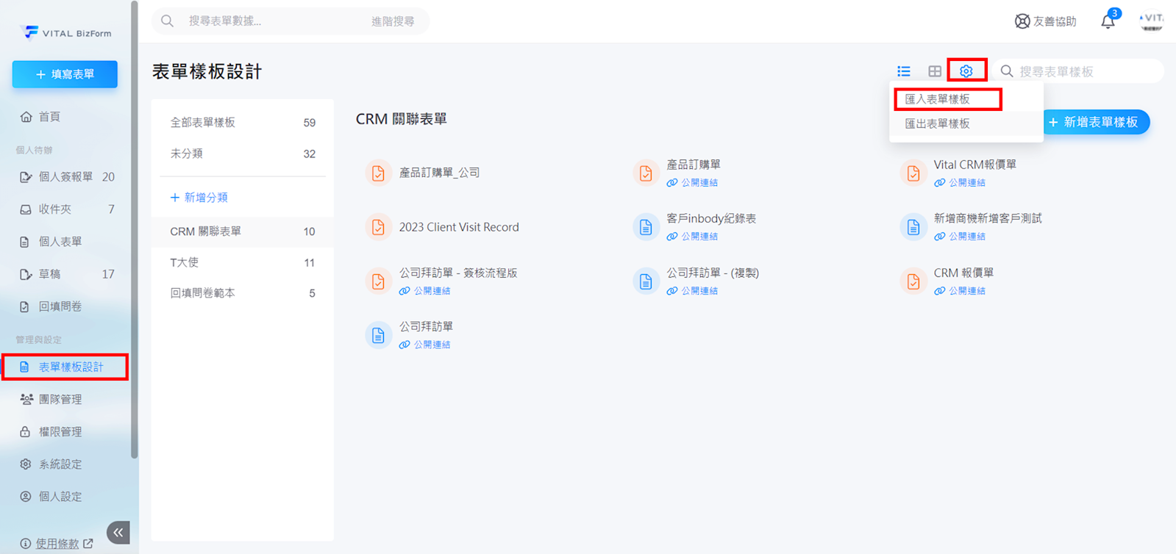Screen dimensions: 1176x554
Task: Switch to list view layout
Action: tap(903, 71)
